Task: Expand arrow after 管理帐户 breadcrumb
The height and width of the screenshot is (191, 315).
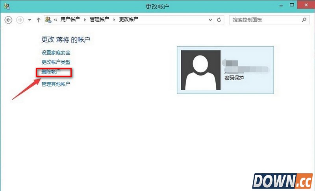Action: tap(114, 20)
